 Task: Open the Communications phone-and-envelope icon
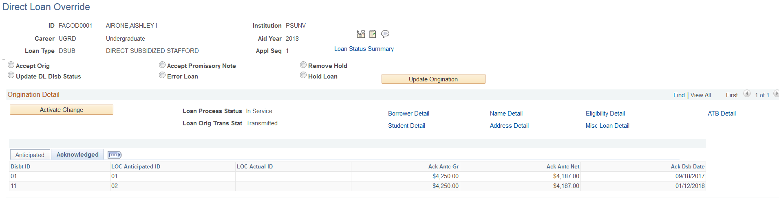pos(361,34)
